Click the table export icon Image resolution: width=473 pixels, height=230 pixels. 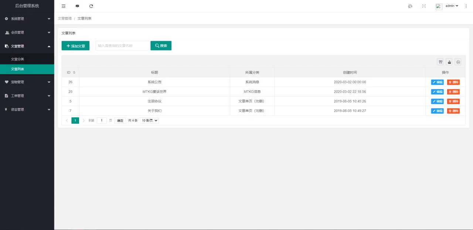click(x=449, y=62)
